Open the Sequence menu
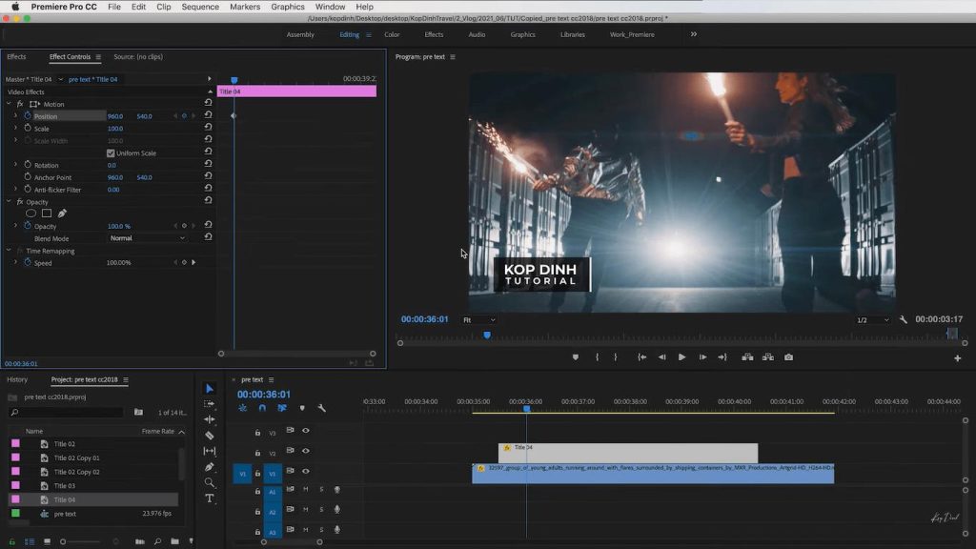The height and width of the screenshot is (549, 976). pyautogui.click(x=200, y=7)
